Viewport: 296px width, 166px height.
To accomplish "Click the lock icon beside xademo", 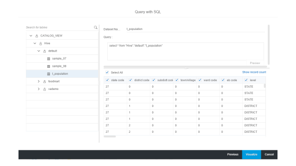I will tap(44, 89).
